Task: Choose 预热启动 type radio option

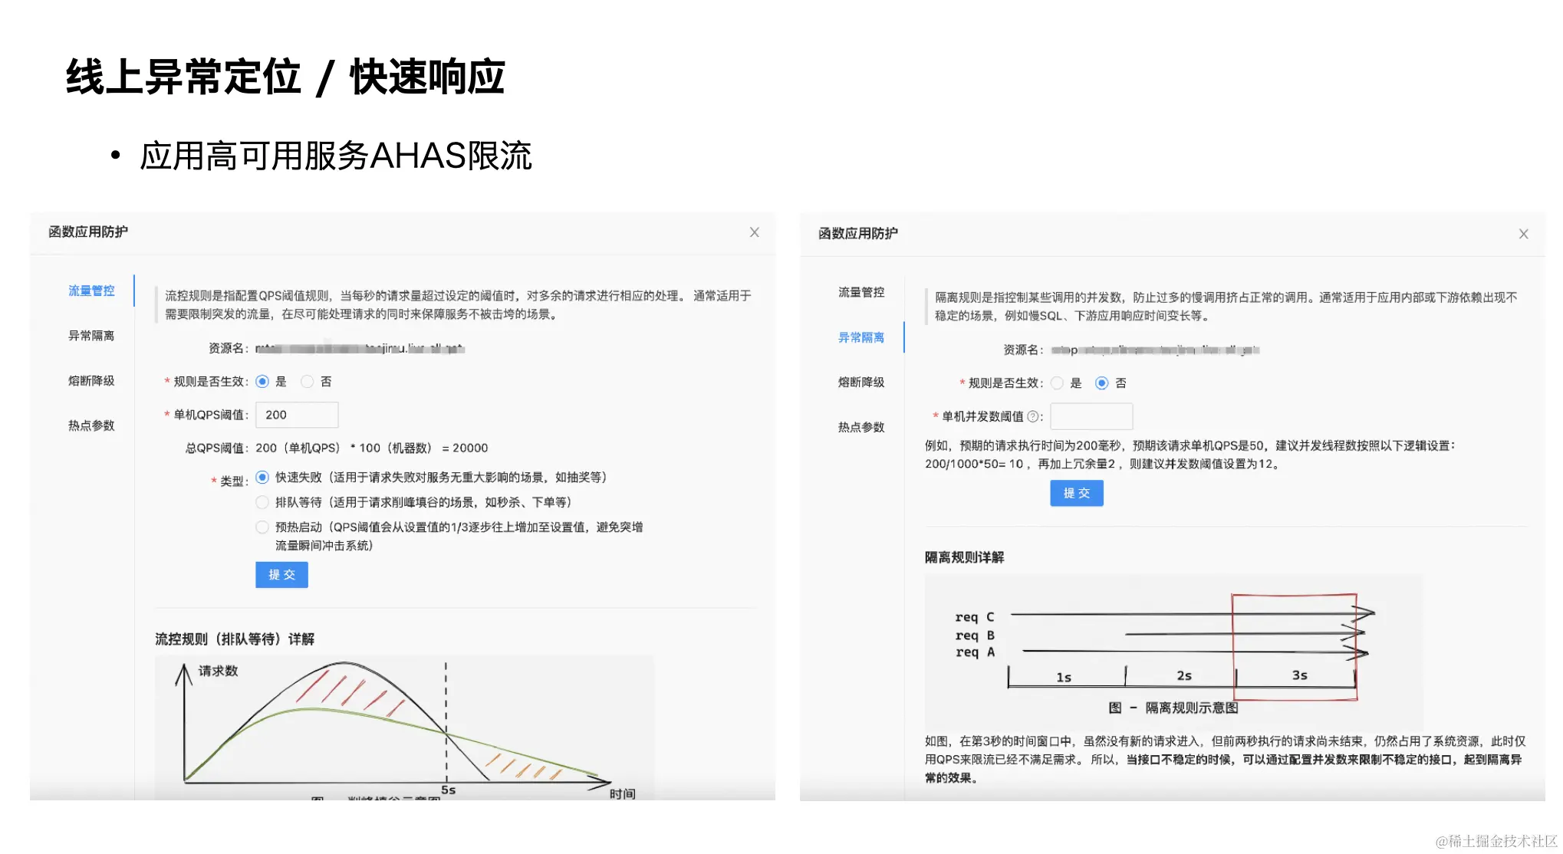Action: pos(262,527)
